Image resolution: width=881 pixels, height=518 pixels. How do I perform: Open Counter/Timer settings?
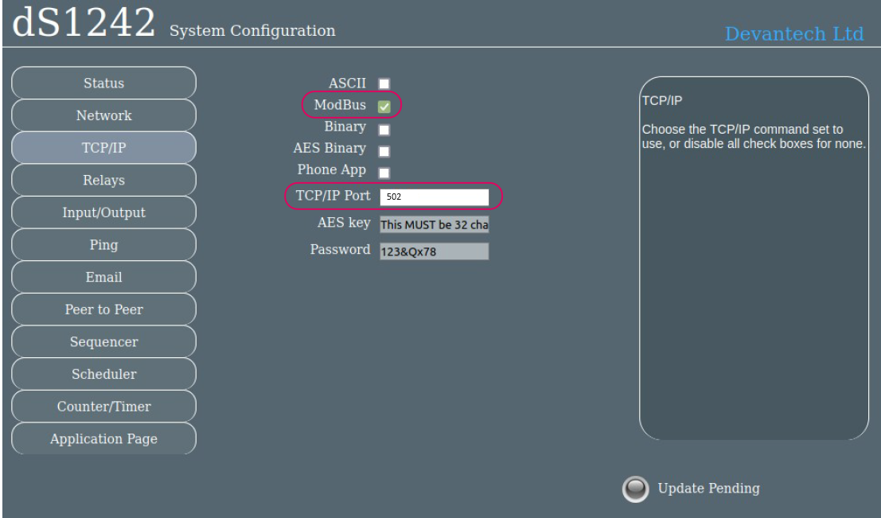pyautogui.click(x=103, y=407)
